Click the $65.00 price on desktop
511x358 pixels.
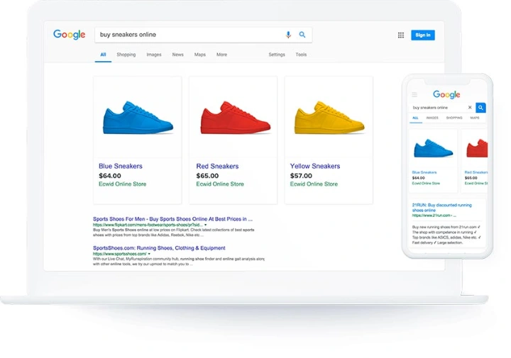pos(207,176)
